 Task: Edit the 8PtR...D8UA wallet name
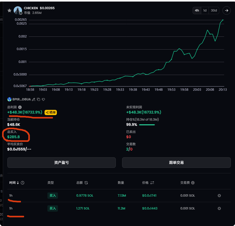point(34,99)
